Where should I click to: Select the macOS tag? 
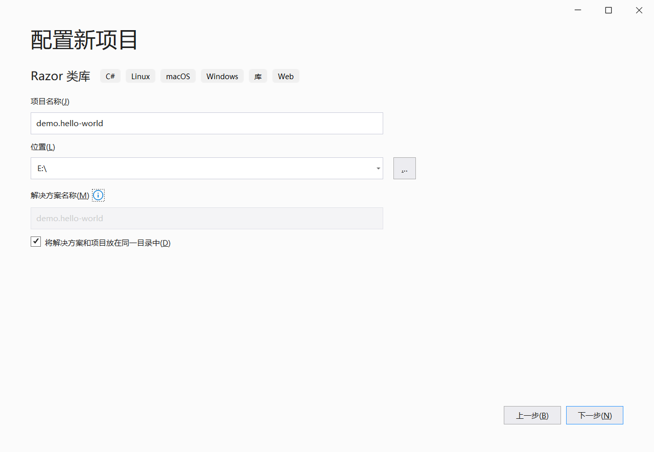(x=178, y=76)
